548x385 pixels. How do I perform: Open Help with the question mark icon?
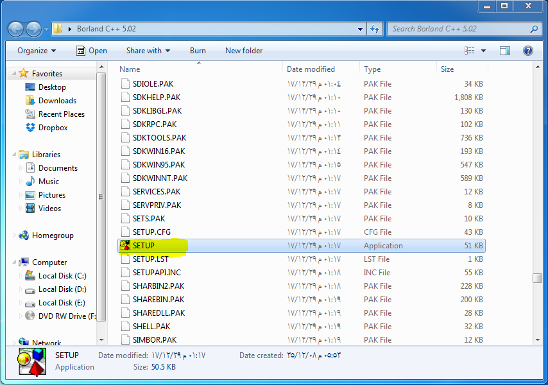point(527,51)
